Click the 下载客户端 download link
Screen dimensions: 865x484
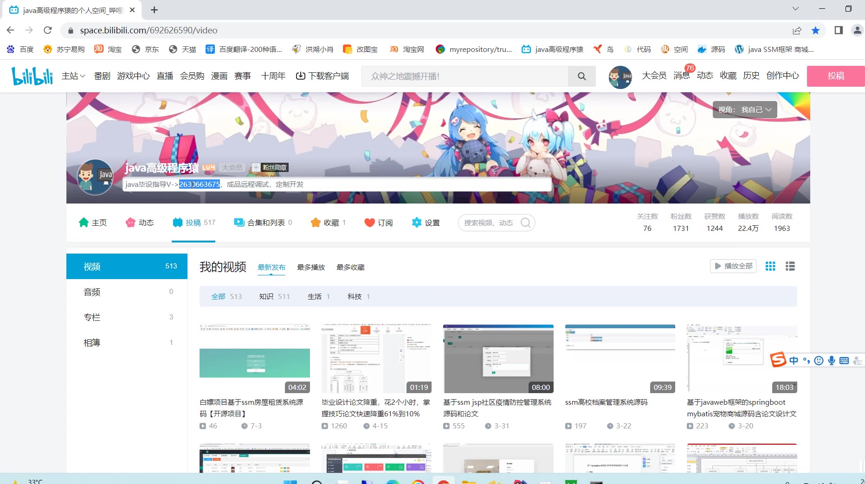click(x=323, y=76)
